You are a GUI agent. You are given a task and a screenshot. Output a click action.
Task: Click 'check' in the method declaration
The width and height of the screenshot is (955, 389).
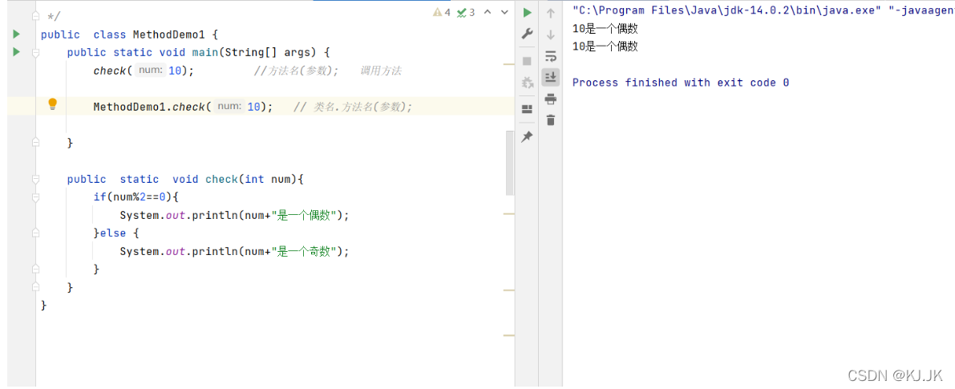coord(221,179)
